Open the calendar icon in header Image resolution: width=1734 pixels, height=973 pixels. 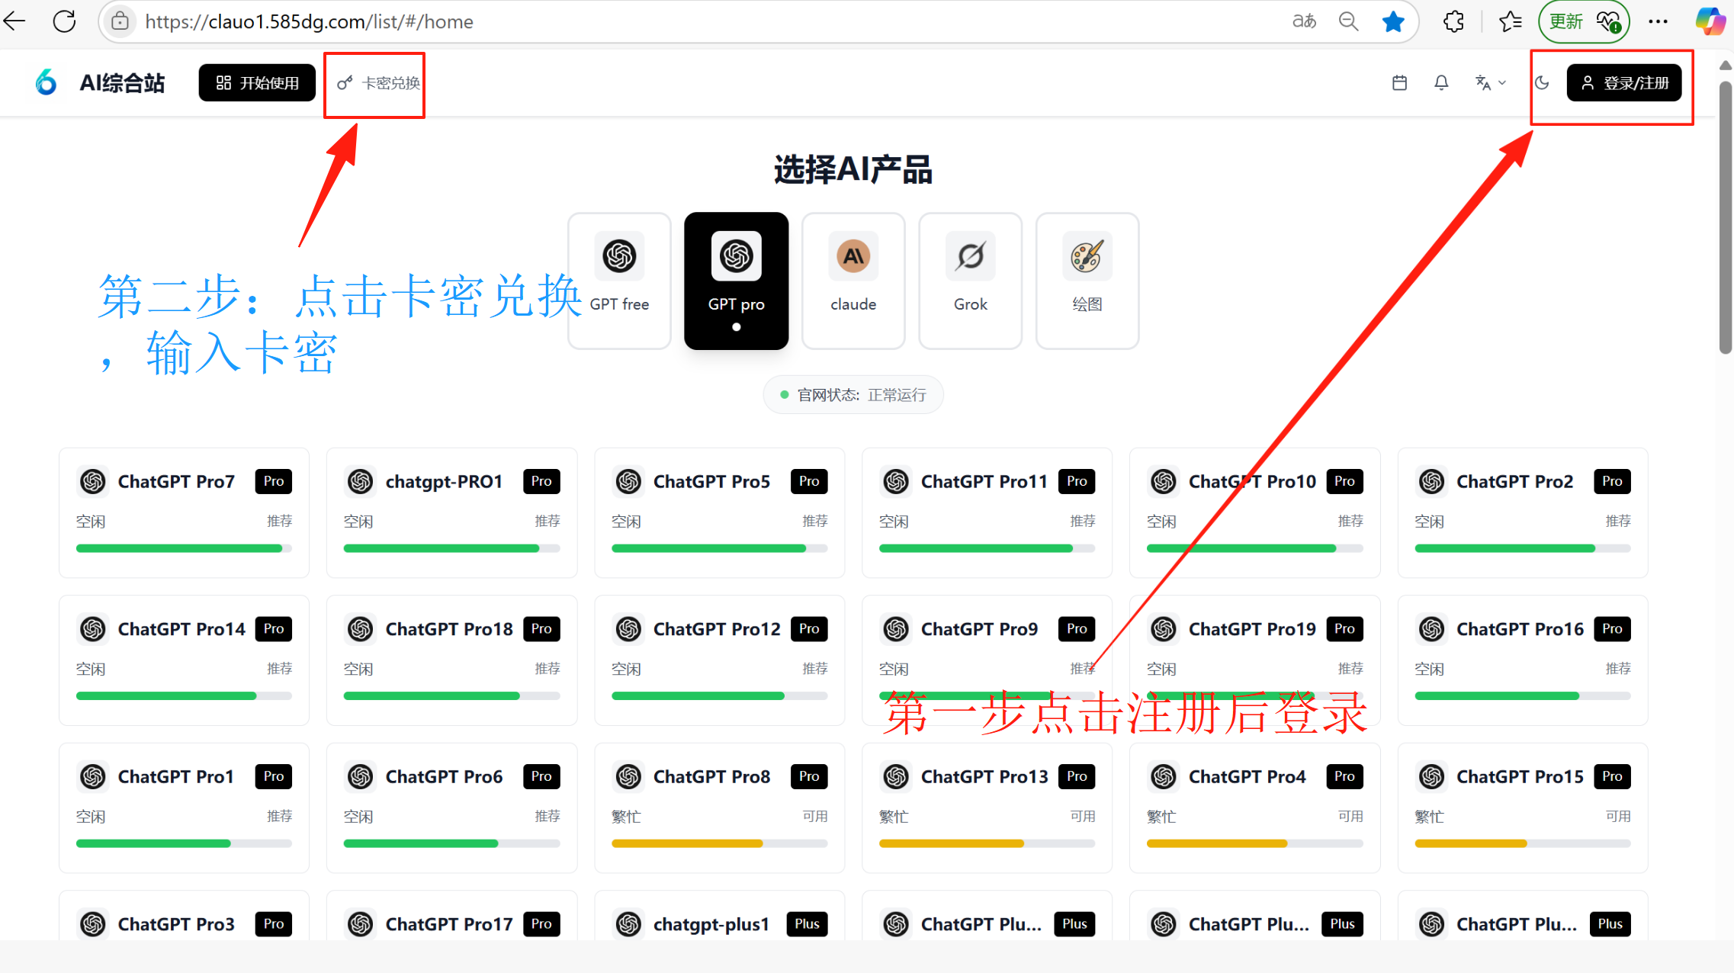click(1399, 83)
